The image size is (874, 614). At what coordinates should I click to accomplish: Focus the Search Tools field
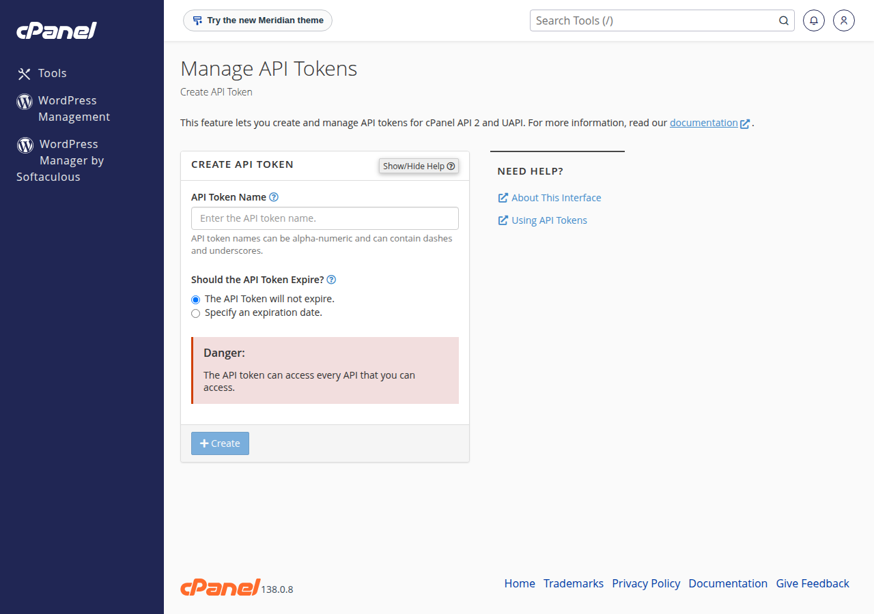point(662,20)
